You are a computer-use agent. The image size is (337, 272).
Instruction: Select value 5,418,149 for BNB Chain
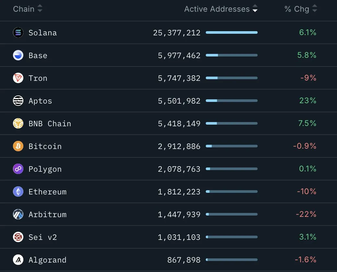179,124
